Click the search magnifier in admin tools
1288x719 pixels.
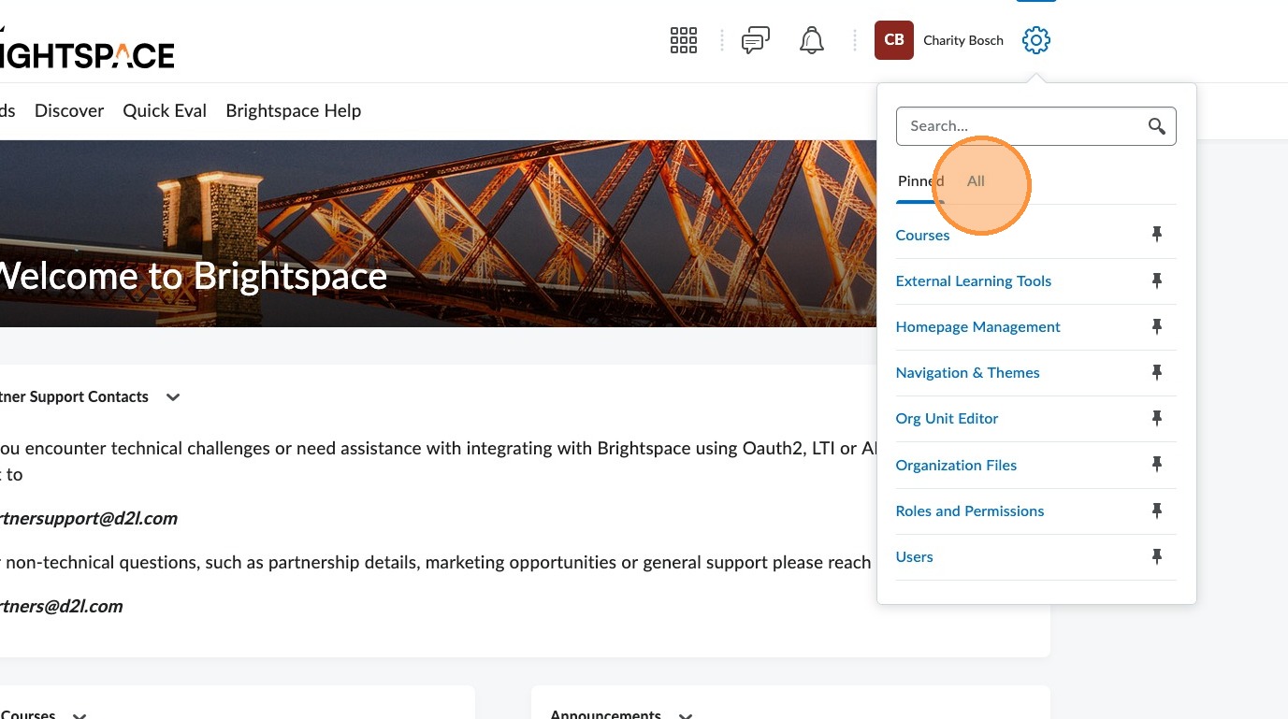[x=1156, y=126]
